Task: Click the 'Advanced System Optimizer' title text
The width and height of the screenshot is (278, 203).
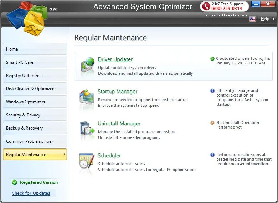Action: coord(143,7)
